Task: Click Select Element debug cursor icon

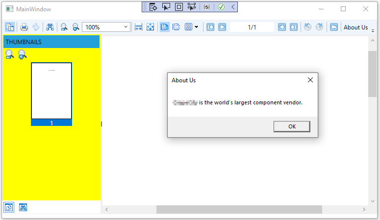Action: tap(166, 7)
